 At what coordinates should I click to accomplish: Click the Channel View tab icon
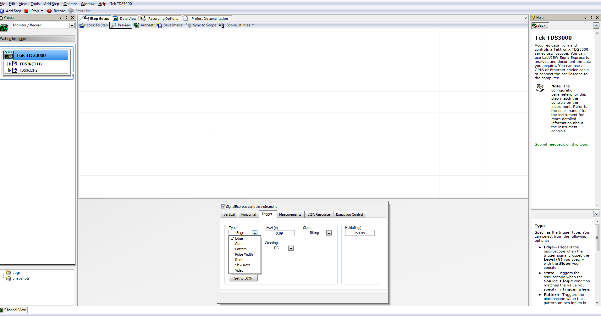pos(2,310)
